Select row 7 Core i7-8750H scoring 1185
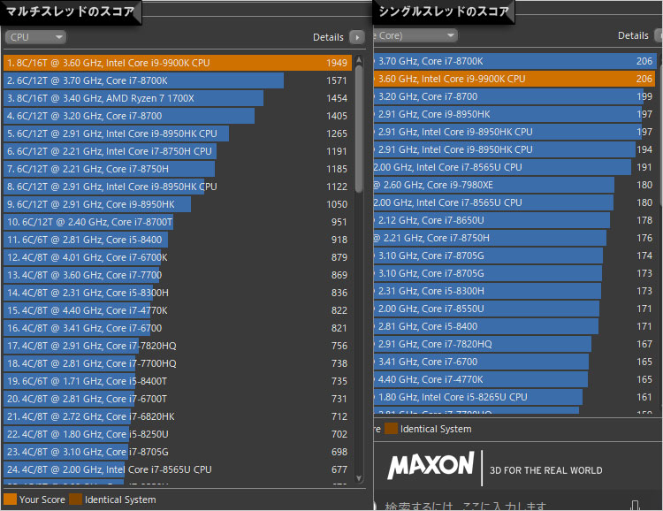Screen dimensions: 663x511 point(178,169)
